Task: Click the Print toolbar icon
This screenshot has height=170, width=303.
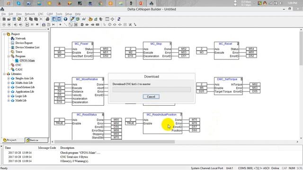Action: 47,19
